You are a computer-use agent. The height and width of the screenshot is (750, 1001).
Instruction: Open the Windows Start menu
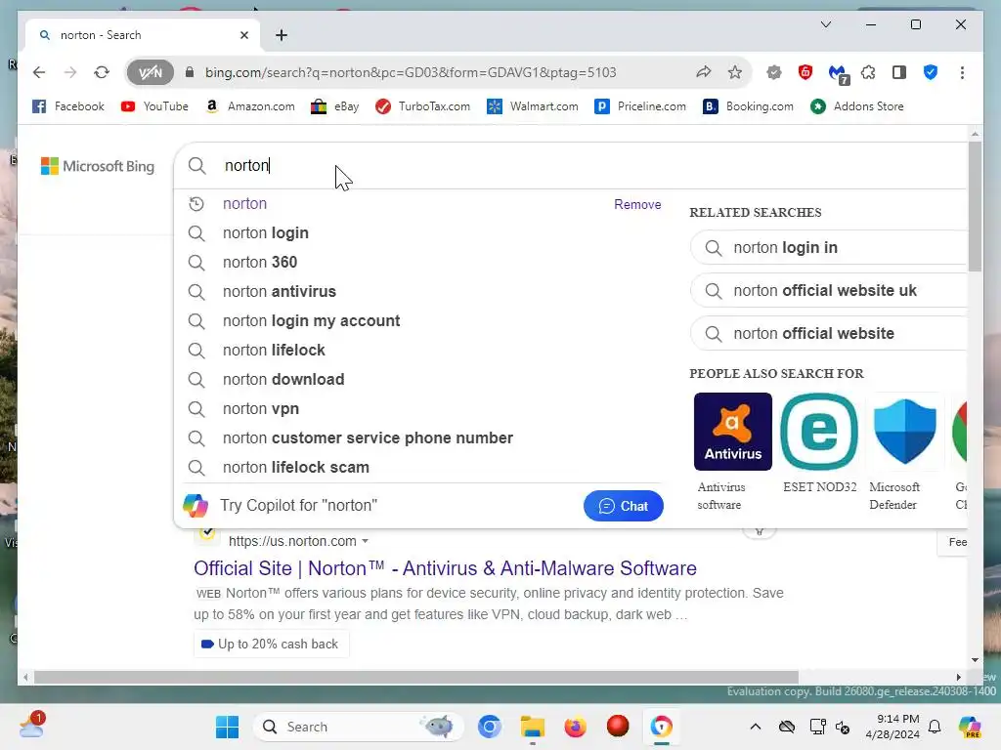coord(227,727)
